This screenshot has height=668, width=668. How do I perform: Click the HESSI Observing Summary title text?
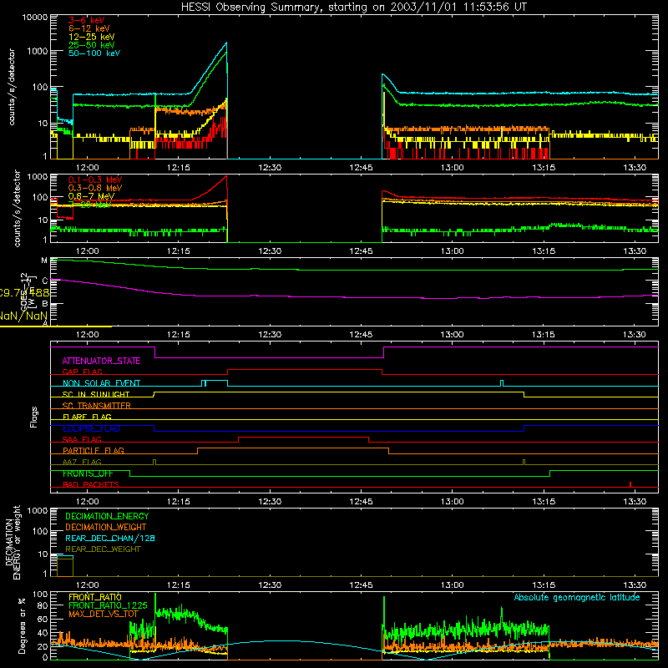[x=354, y=8]
